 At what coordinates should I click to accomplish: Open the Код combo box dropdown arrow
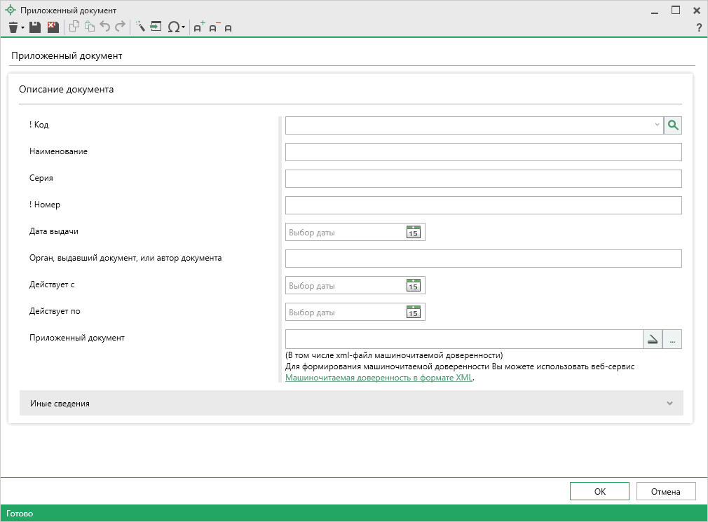click(x=657, y=125)
